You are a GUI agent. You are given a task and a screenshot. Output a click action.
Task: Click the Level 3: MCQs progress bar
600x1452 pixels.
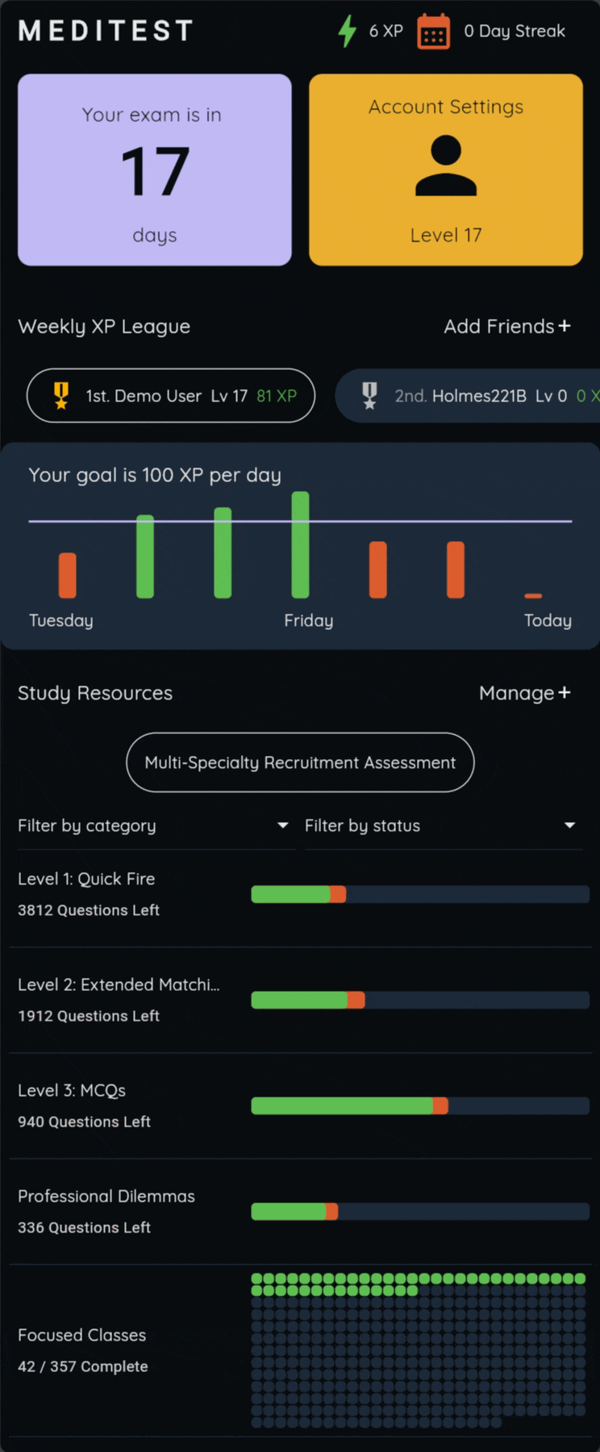(419, 1106)
